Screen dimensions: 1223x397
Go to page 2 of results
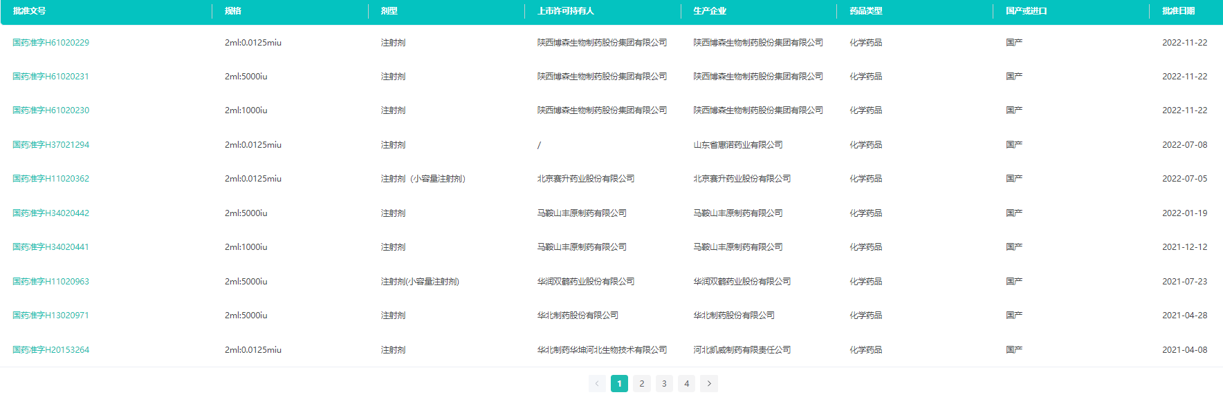(642, 384)
